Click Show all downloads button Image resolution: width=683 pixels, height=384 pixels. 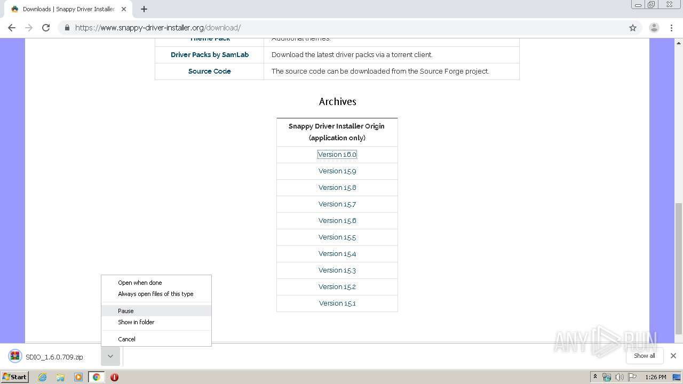644,356
